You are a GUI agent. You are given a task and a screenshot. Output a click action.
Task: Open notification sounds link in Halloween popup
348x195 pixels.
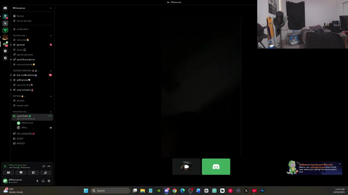[318, 167]
